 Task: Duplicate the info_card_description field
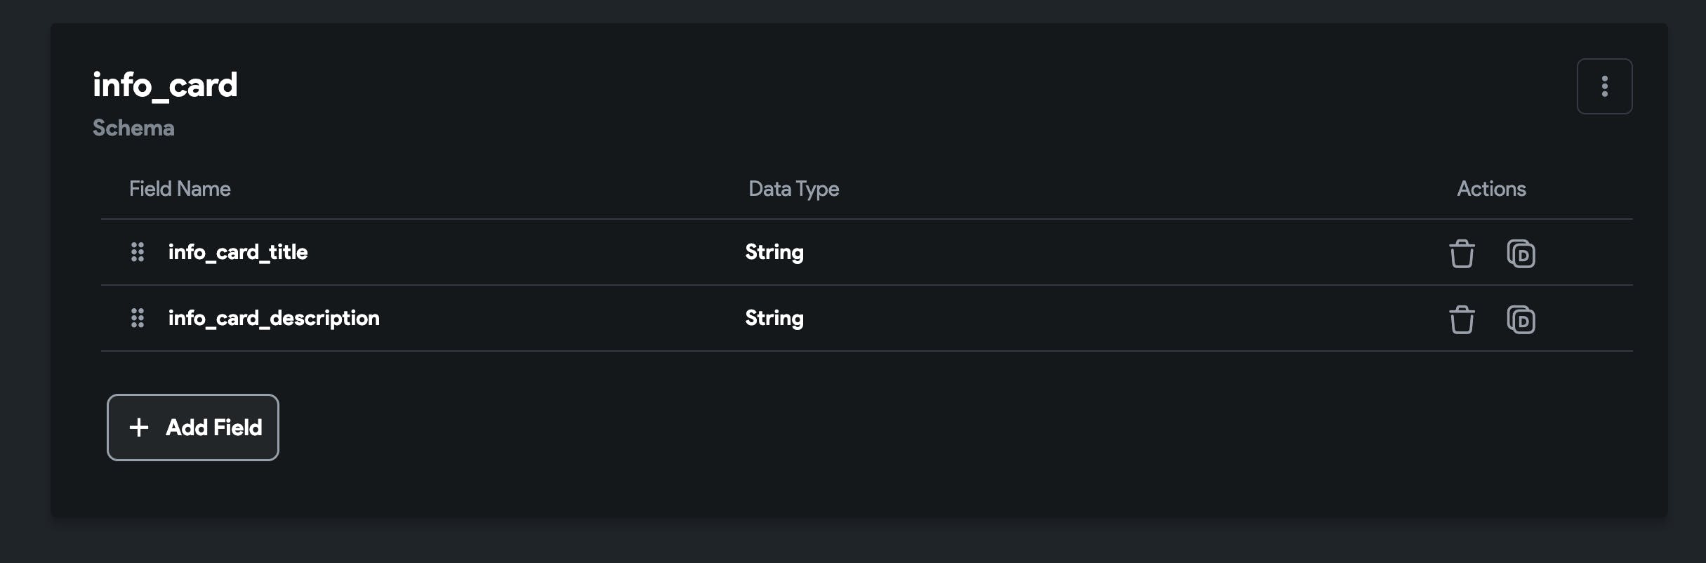click(1521, 319)
